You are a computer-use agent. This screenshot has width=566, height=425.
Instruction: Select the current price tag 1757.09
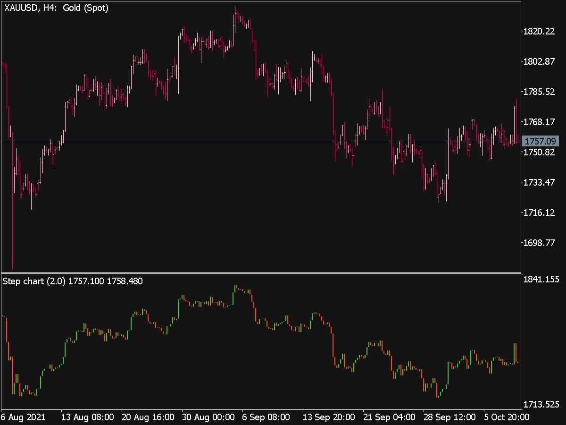[x=541, y=141]
